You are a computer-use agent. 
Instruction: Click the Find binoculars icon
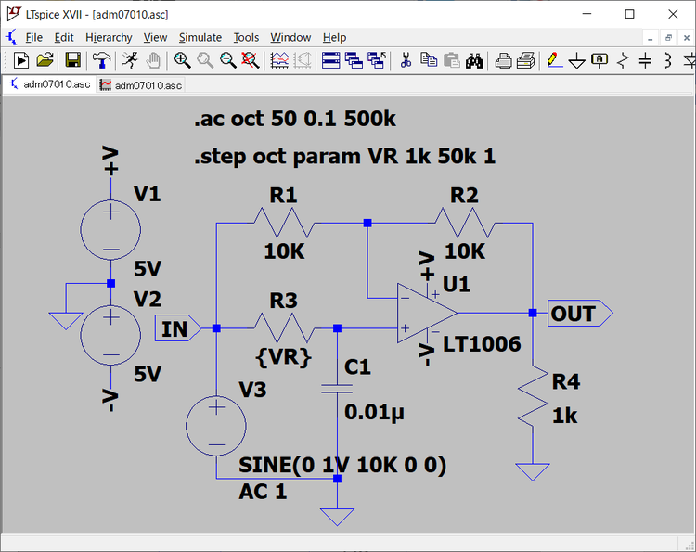coord(474,60)
